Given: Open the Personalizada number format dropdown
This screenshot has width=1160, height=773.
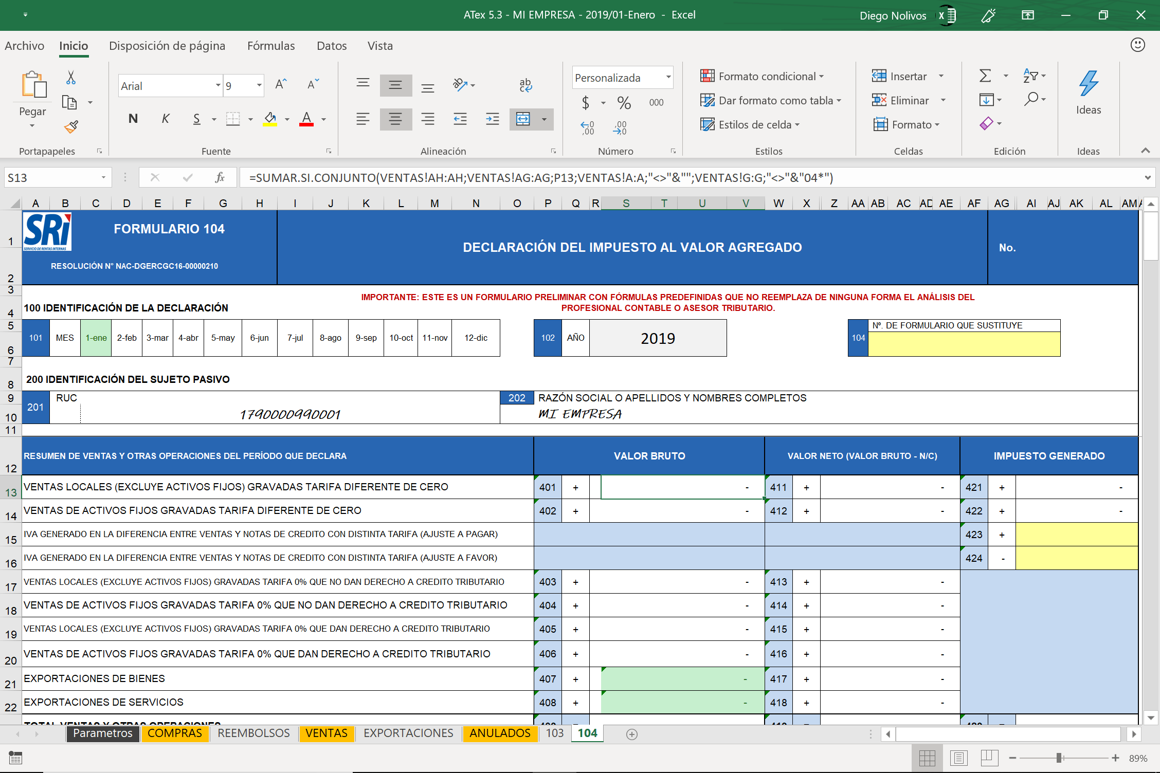Looking at the screenshot, I should (x=668, y=78).
